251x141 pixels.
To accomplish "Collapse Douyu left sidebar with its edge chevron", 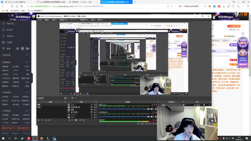I will tap(32, 78).
